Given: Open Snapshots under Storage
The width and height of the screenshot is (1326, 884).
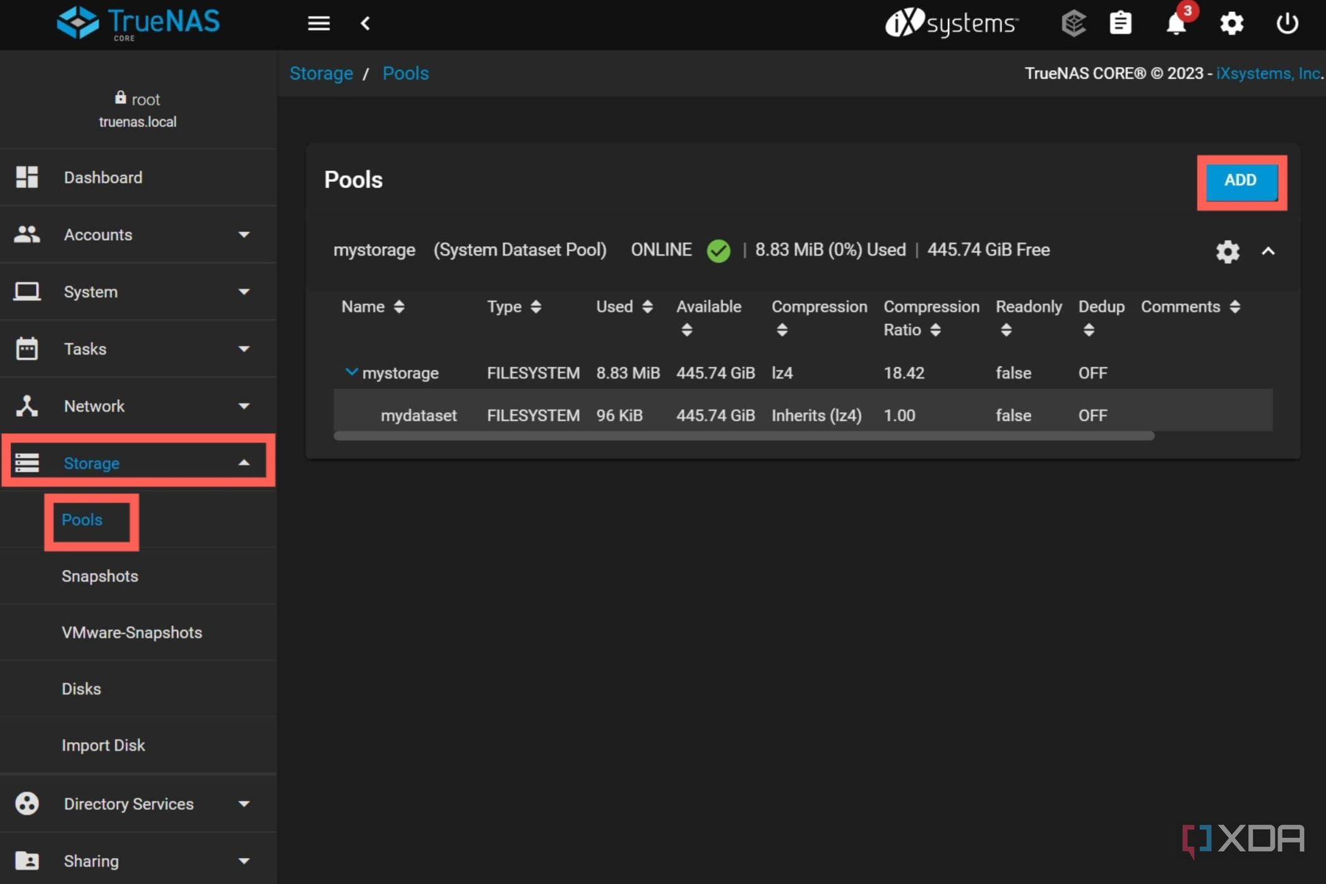Looking at the screenshot, I should point(100,576).
